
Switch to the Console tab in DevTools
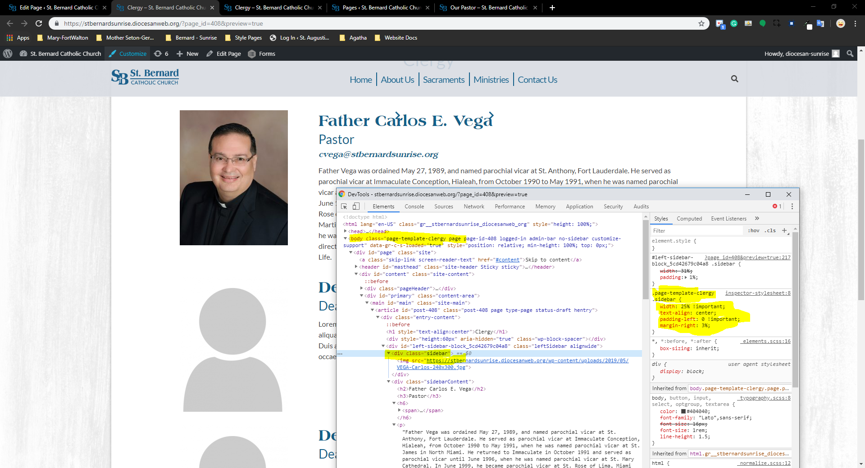click(x=414, y=207)
